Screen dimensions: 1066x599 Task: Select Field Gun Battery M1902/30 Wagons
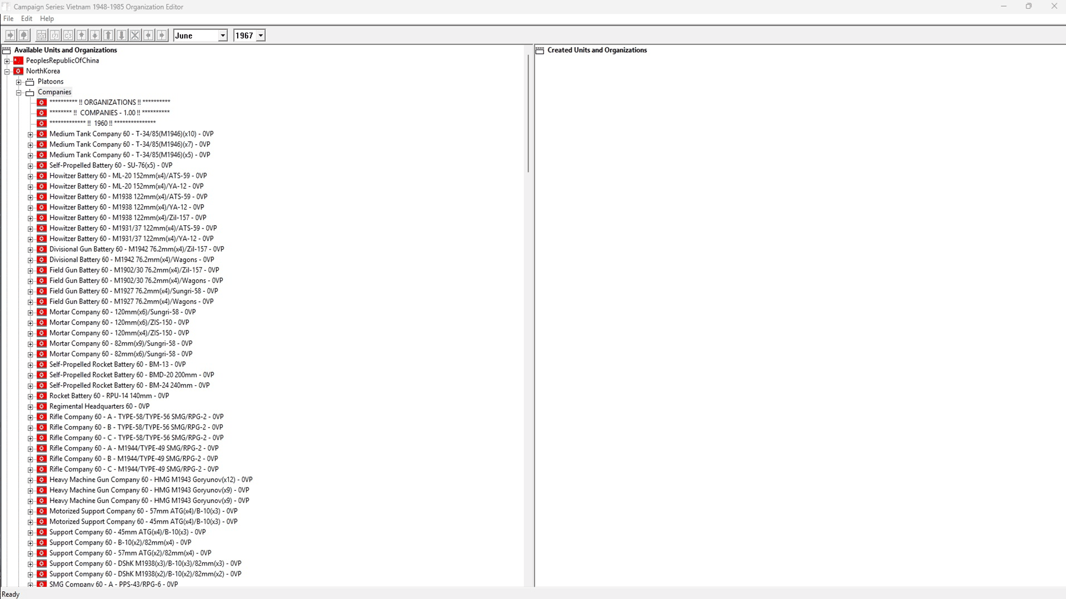tap(136, 281)
